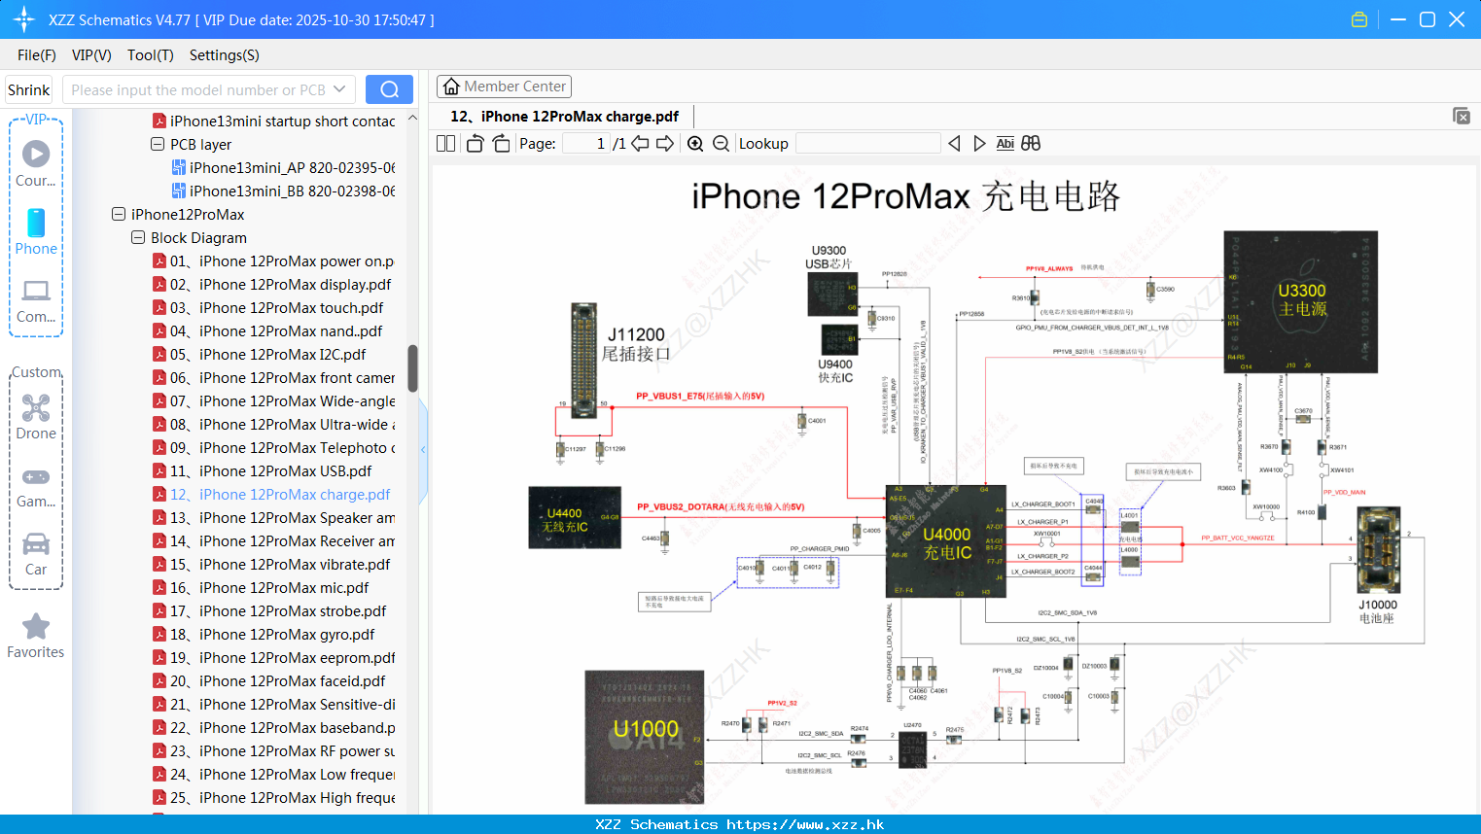Click the binoculars search icon
The image size is (1481, 834).
pos(1031,144)
